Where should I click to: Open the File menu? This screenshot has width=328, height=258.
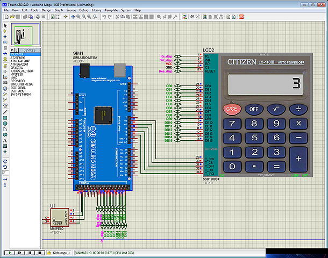[x=6, y=10]
